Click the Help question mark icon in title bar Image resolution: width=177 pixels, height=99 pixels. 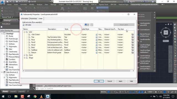coord(153,2)
